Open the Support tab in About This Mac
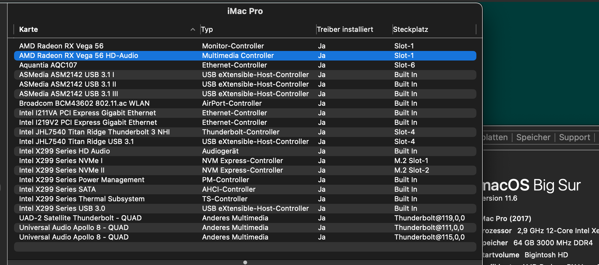The height and width of the screenshot is (265, 599). click(x=574, y=137)
